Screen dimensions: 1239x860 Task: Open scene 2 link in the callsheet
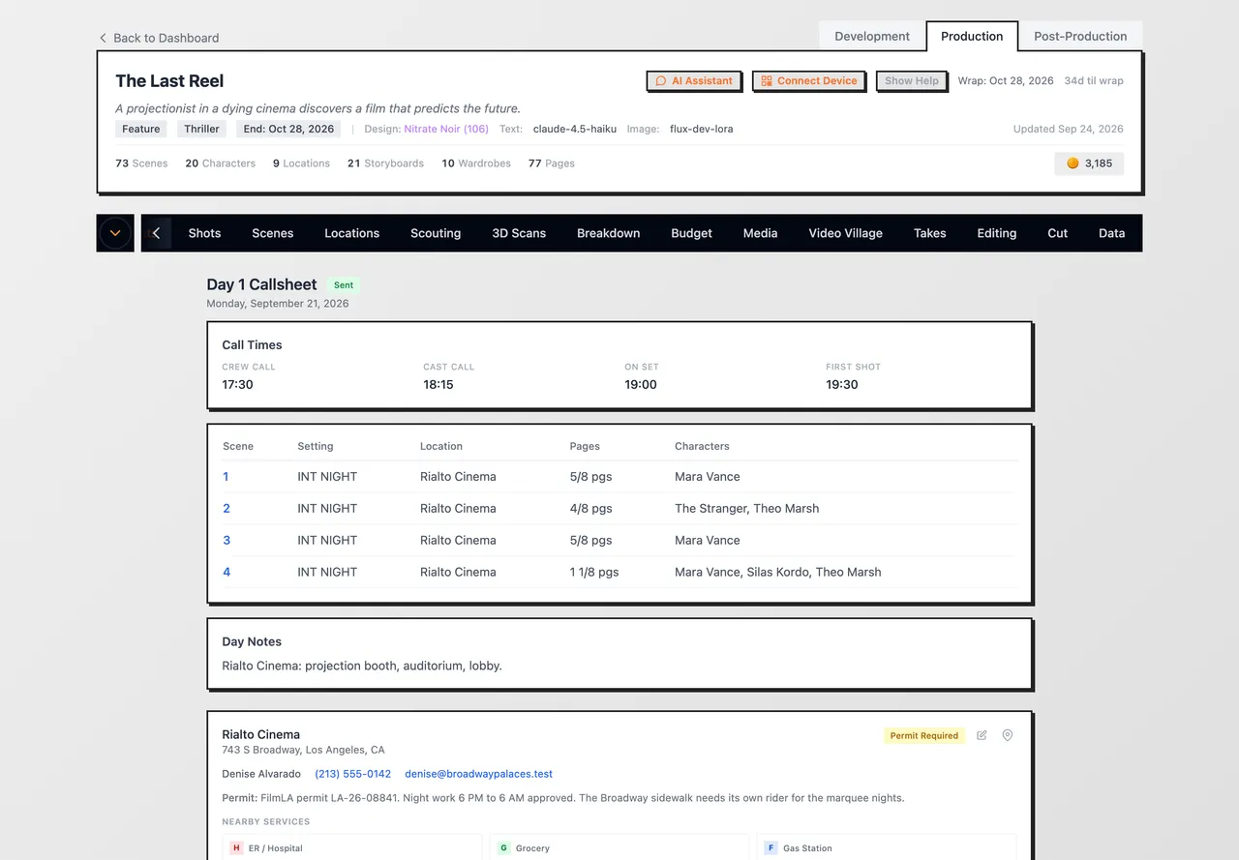click(227, 509)
